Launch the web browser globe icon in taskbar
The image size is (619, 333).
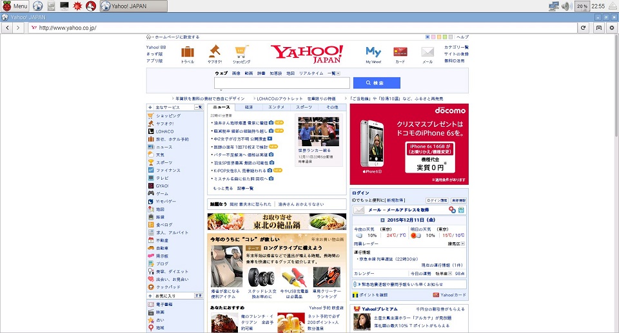tap(37, 6)
